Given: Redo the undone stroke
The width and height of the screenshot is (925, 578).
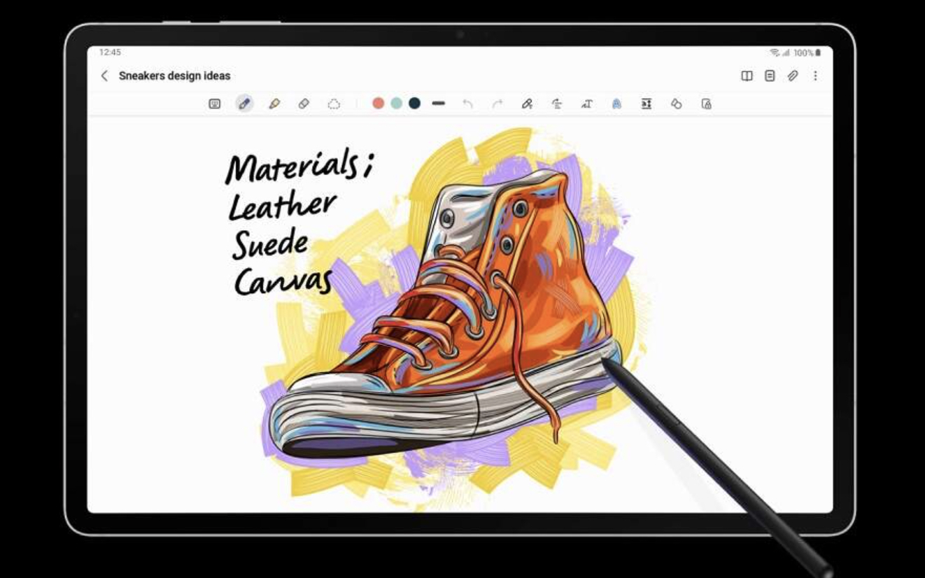Looking at the screenshot, I should pyautogui.click(x=497, y=104).
